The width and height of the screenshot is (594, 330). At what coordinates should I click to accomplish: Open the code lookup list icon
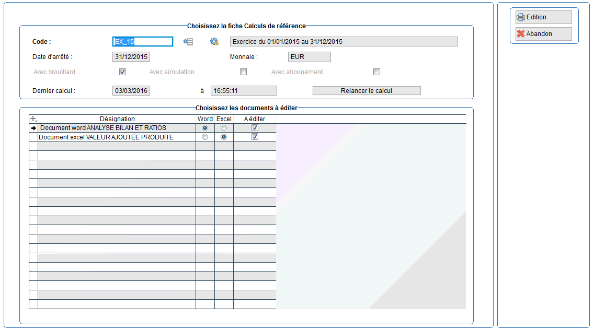coord(188,42)
